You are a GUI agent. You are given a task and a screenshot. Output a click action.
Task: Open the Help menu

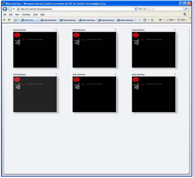pos(42,15)
